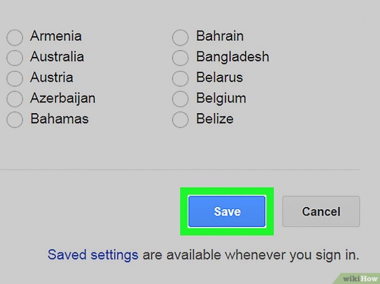Click the blue Save button

pos(227,211)
